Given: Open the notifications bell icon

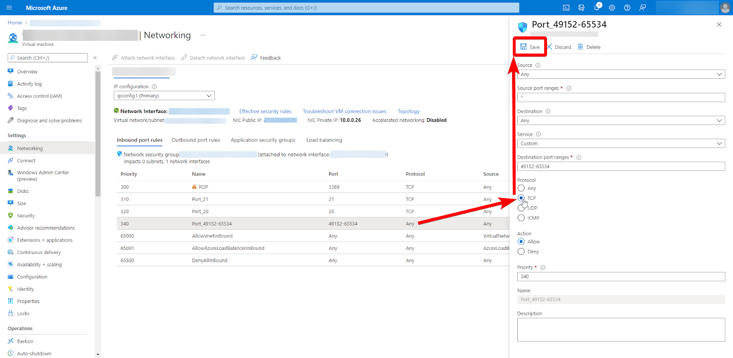Looking at the screenshot, I should click(597, 8).
